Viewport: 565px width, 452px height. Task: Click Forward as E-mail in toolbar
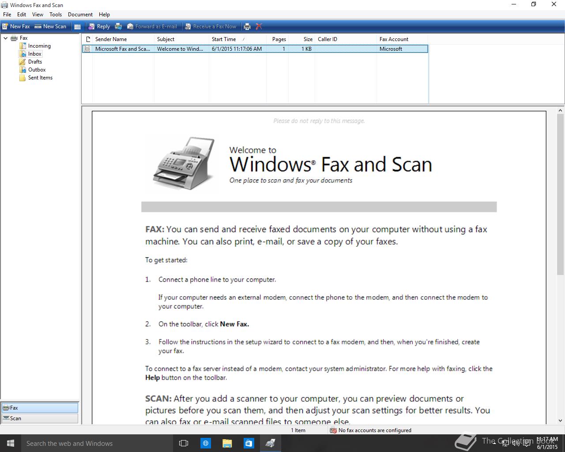152,26
